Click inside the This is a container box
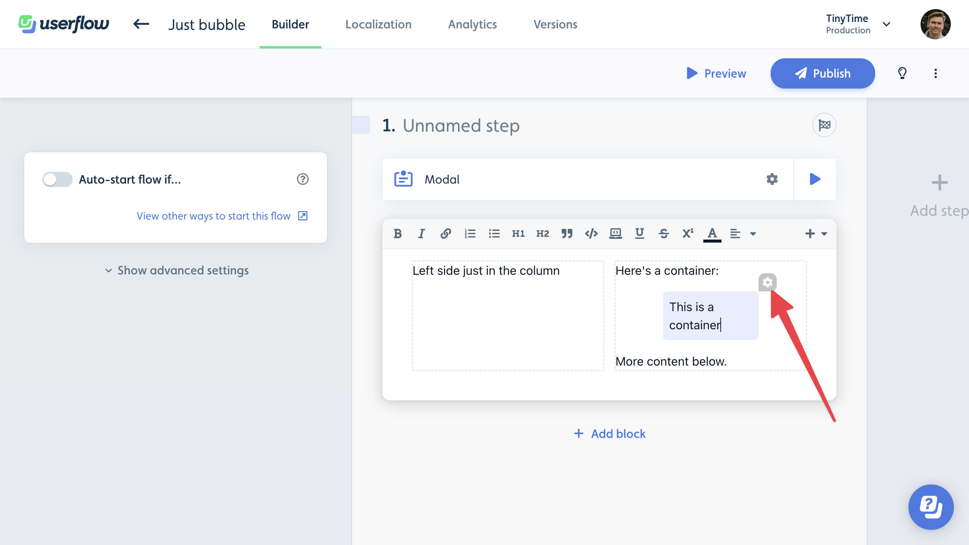This screenshot has width=969, height=545. pyautogui.click(x=710, y=316)
